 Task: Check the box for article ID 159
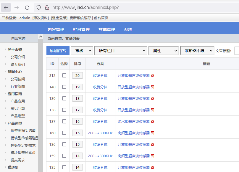(x=64, y=156)
